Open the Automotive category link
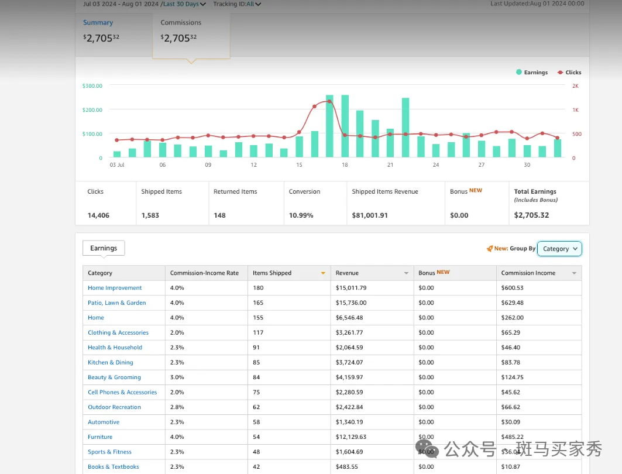Screen dimensions: 622x474 pyautogui.click(x=104, y=422)
